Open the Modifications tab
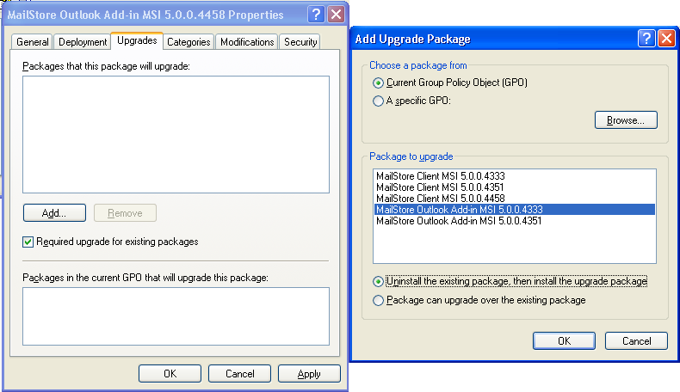 click(247, 42)
